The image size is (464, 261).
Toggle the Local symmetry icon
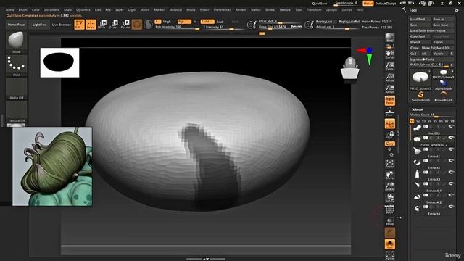[390, 124]
